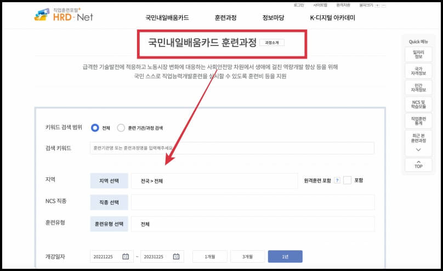
Task: Click the 20231225 end date field
Action: coord(162,256)
